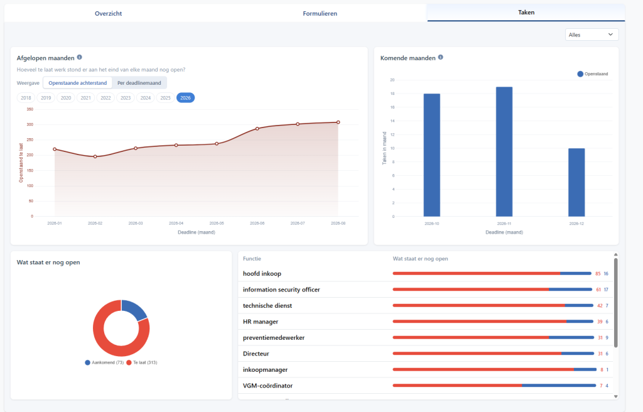Toggle the Aankomend (73) donut legend

(104, 363)
